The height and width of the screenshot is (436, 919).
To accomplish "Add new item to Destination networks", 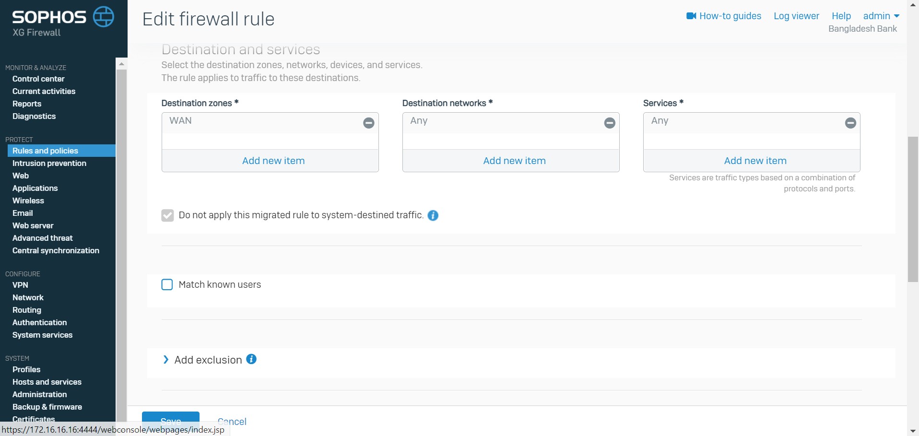I will (514, 161).
